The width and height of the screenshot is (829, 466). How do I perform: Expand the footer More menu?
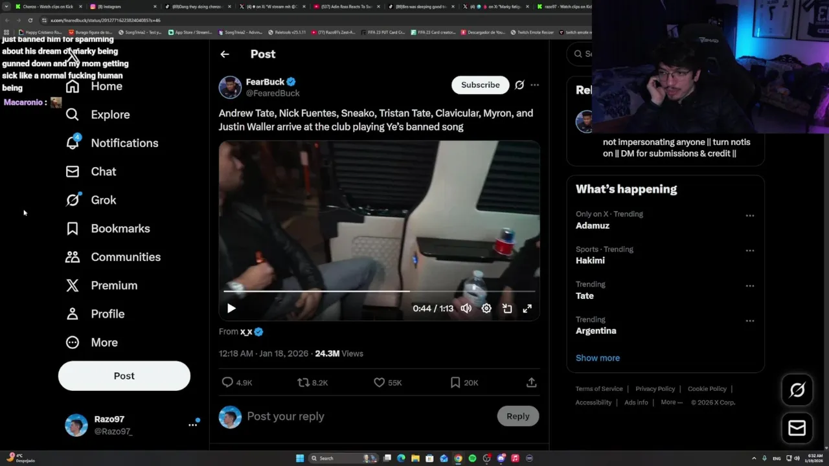click(672, 403)
